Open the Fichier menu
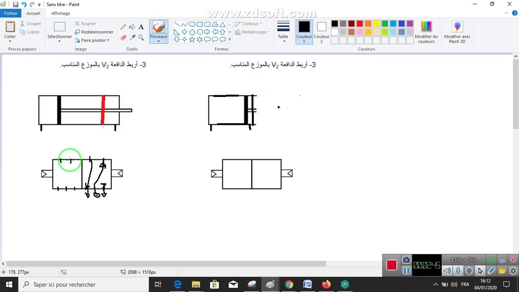Image resolution: width=519 pixels, height=292 pixels. point(11,13)
